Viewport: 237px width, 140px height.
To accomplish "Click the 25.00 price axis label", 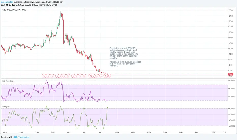I will [231, 21].
